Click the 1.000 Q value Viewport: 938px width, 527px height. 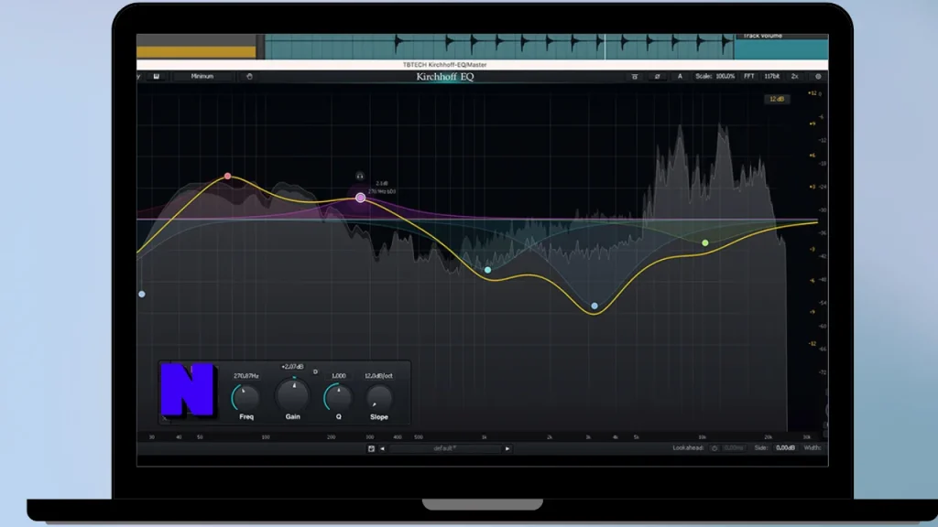coord(339,376)
